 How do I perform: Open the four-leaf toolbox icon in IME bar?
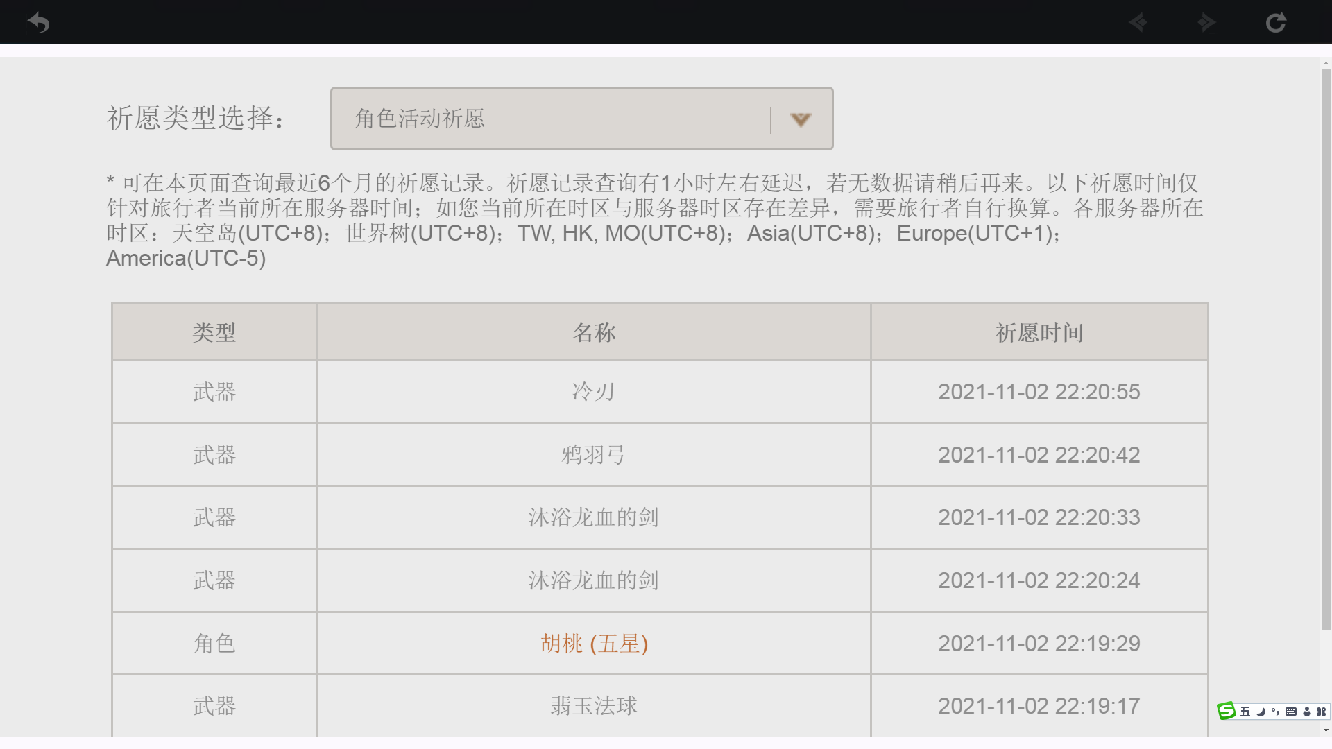pyautogui.click(x=1321, y=712)
